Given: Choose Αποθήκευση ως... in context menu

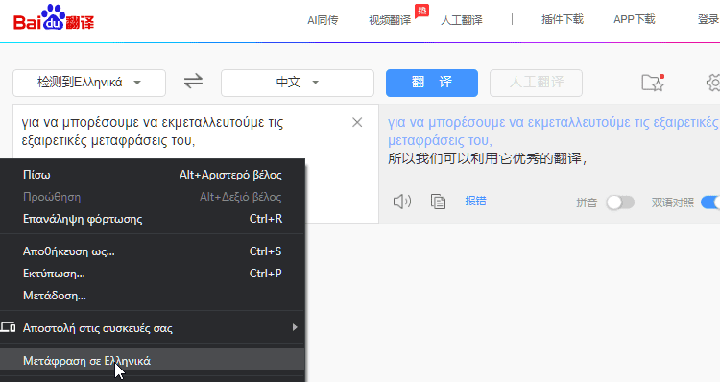Looking at the screenshot, I should coord(153,251).
